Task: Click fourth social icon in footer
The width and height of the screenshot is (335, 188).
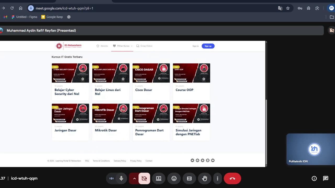Action: point(208,160)
